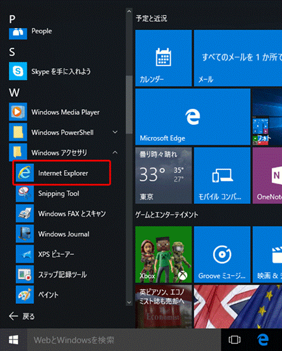Click the 予定と近況 group heading
Screen dimensions: 282x351
pyautogui.click(x=152, y=18)
